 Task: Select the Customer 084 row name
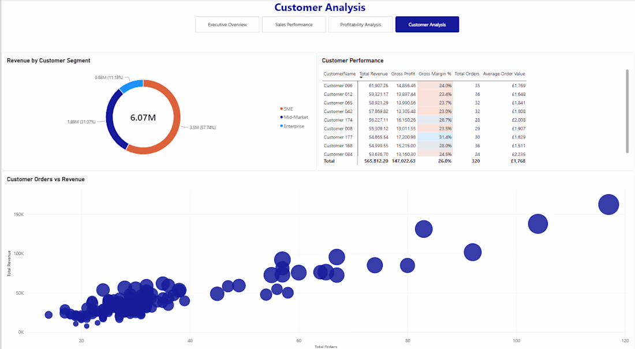pos(338,154)
